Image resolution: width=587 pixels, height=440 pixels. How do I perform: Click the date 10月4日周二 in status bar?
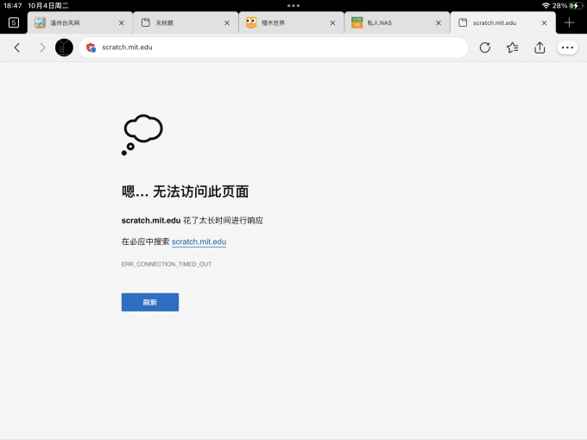pos(48,6)
